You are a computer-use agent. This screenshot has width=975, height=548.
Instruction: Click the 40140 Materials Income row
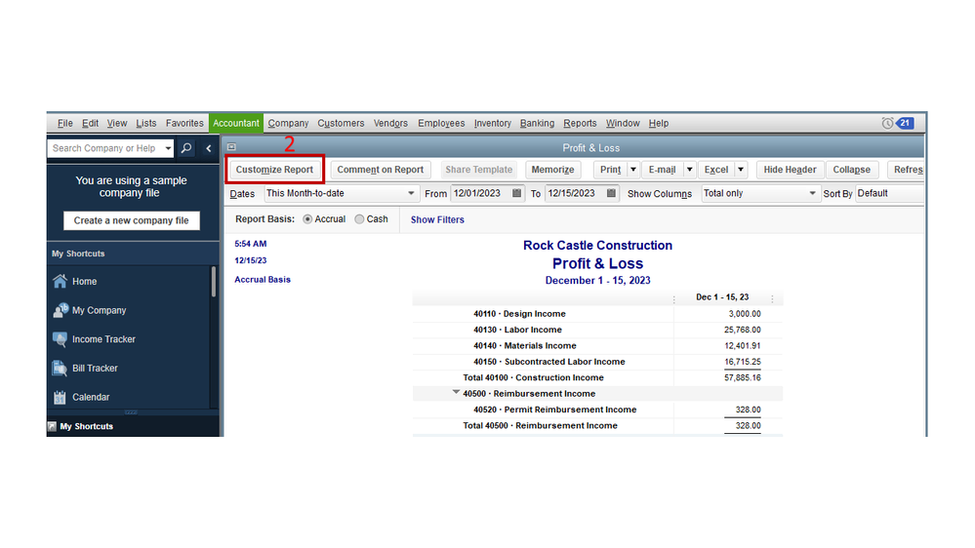597,346
